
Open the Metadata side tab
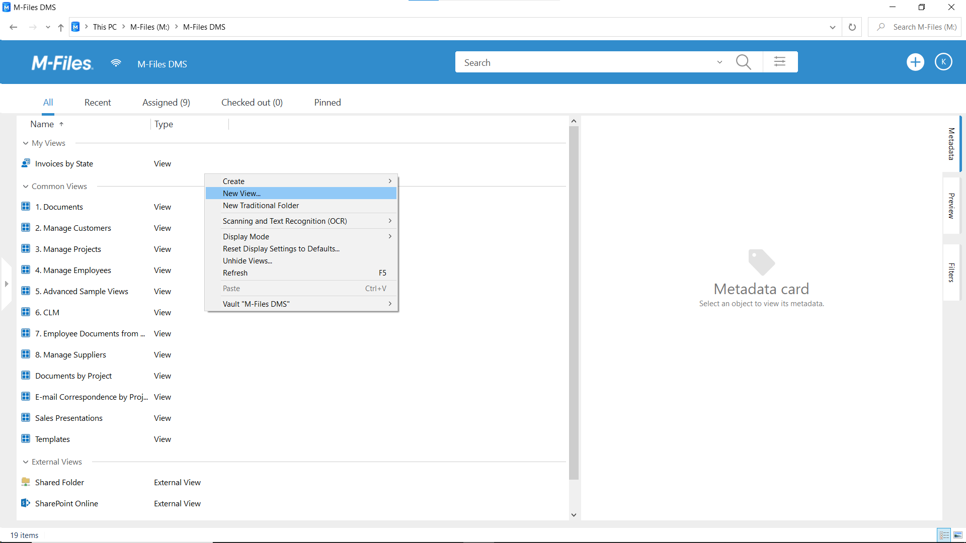[x=951, y=144]
